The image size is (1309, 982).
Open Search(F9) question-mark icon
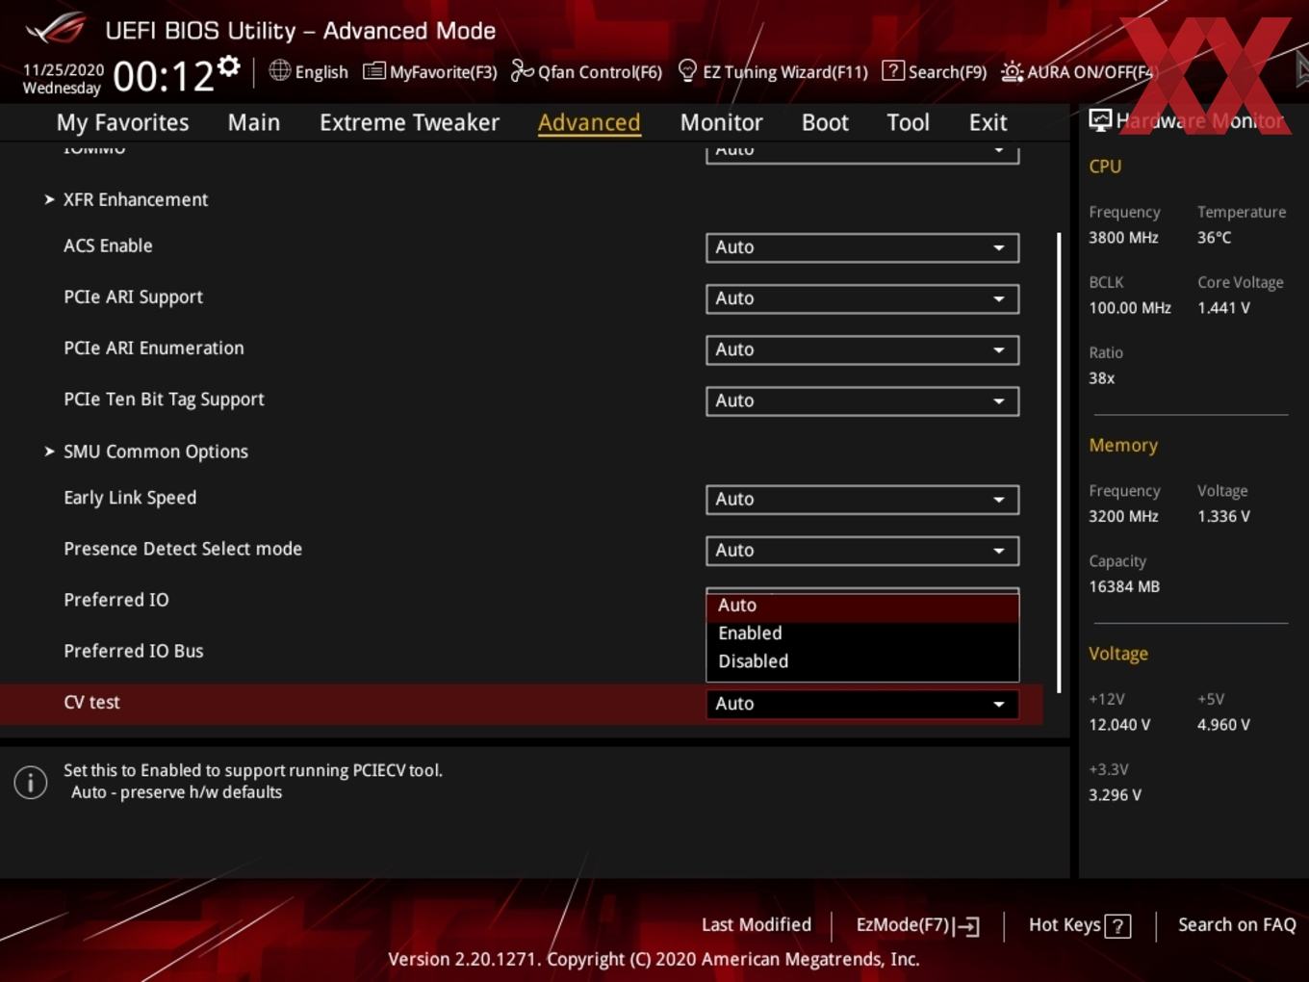(893, 70)
